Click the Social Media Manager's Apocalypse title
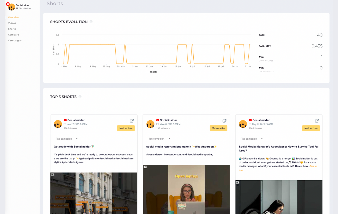Viewport: 338px width, 214px height. [x=279, y=148]
